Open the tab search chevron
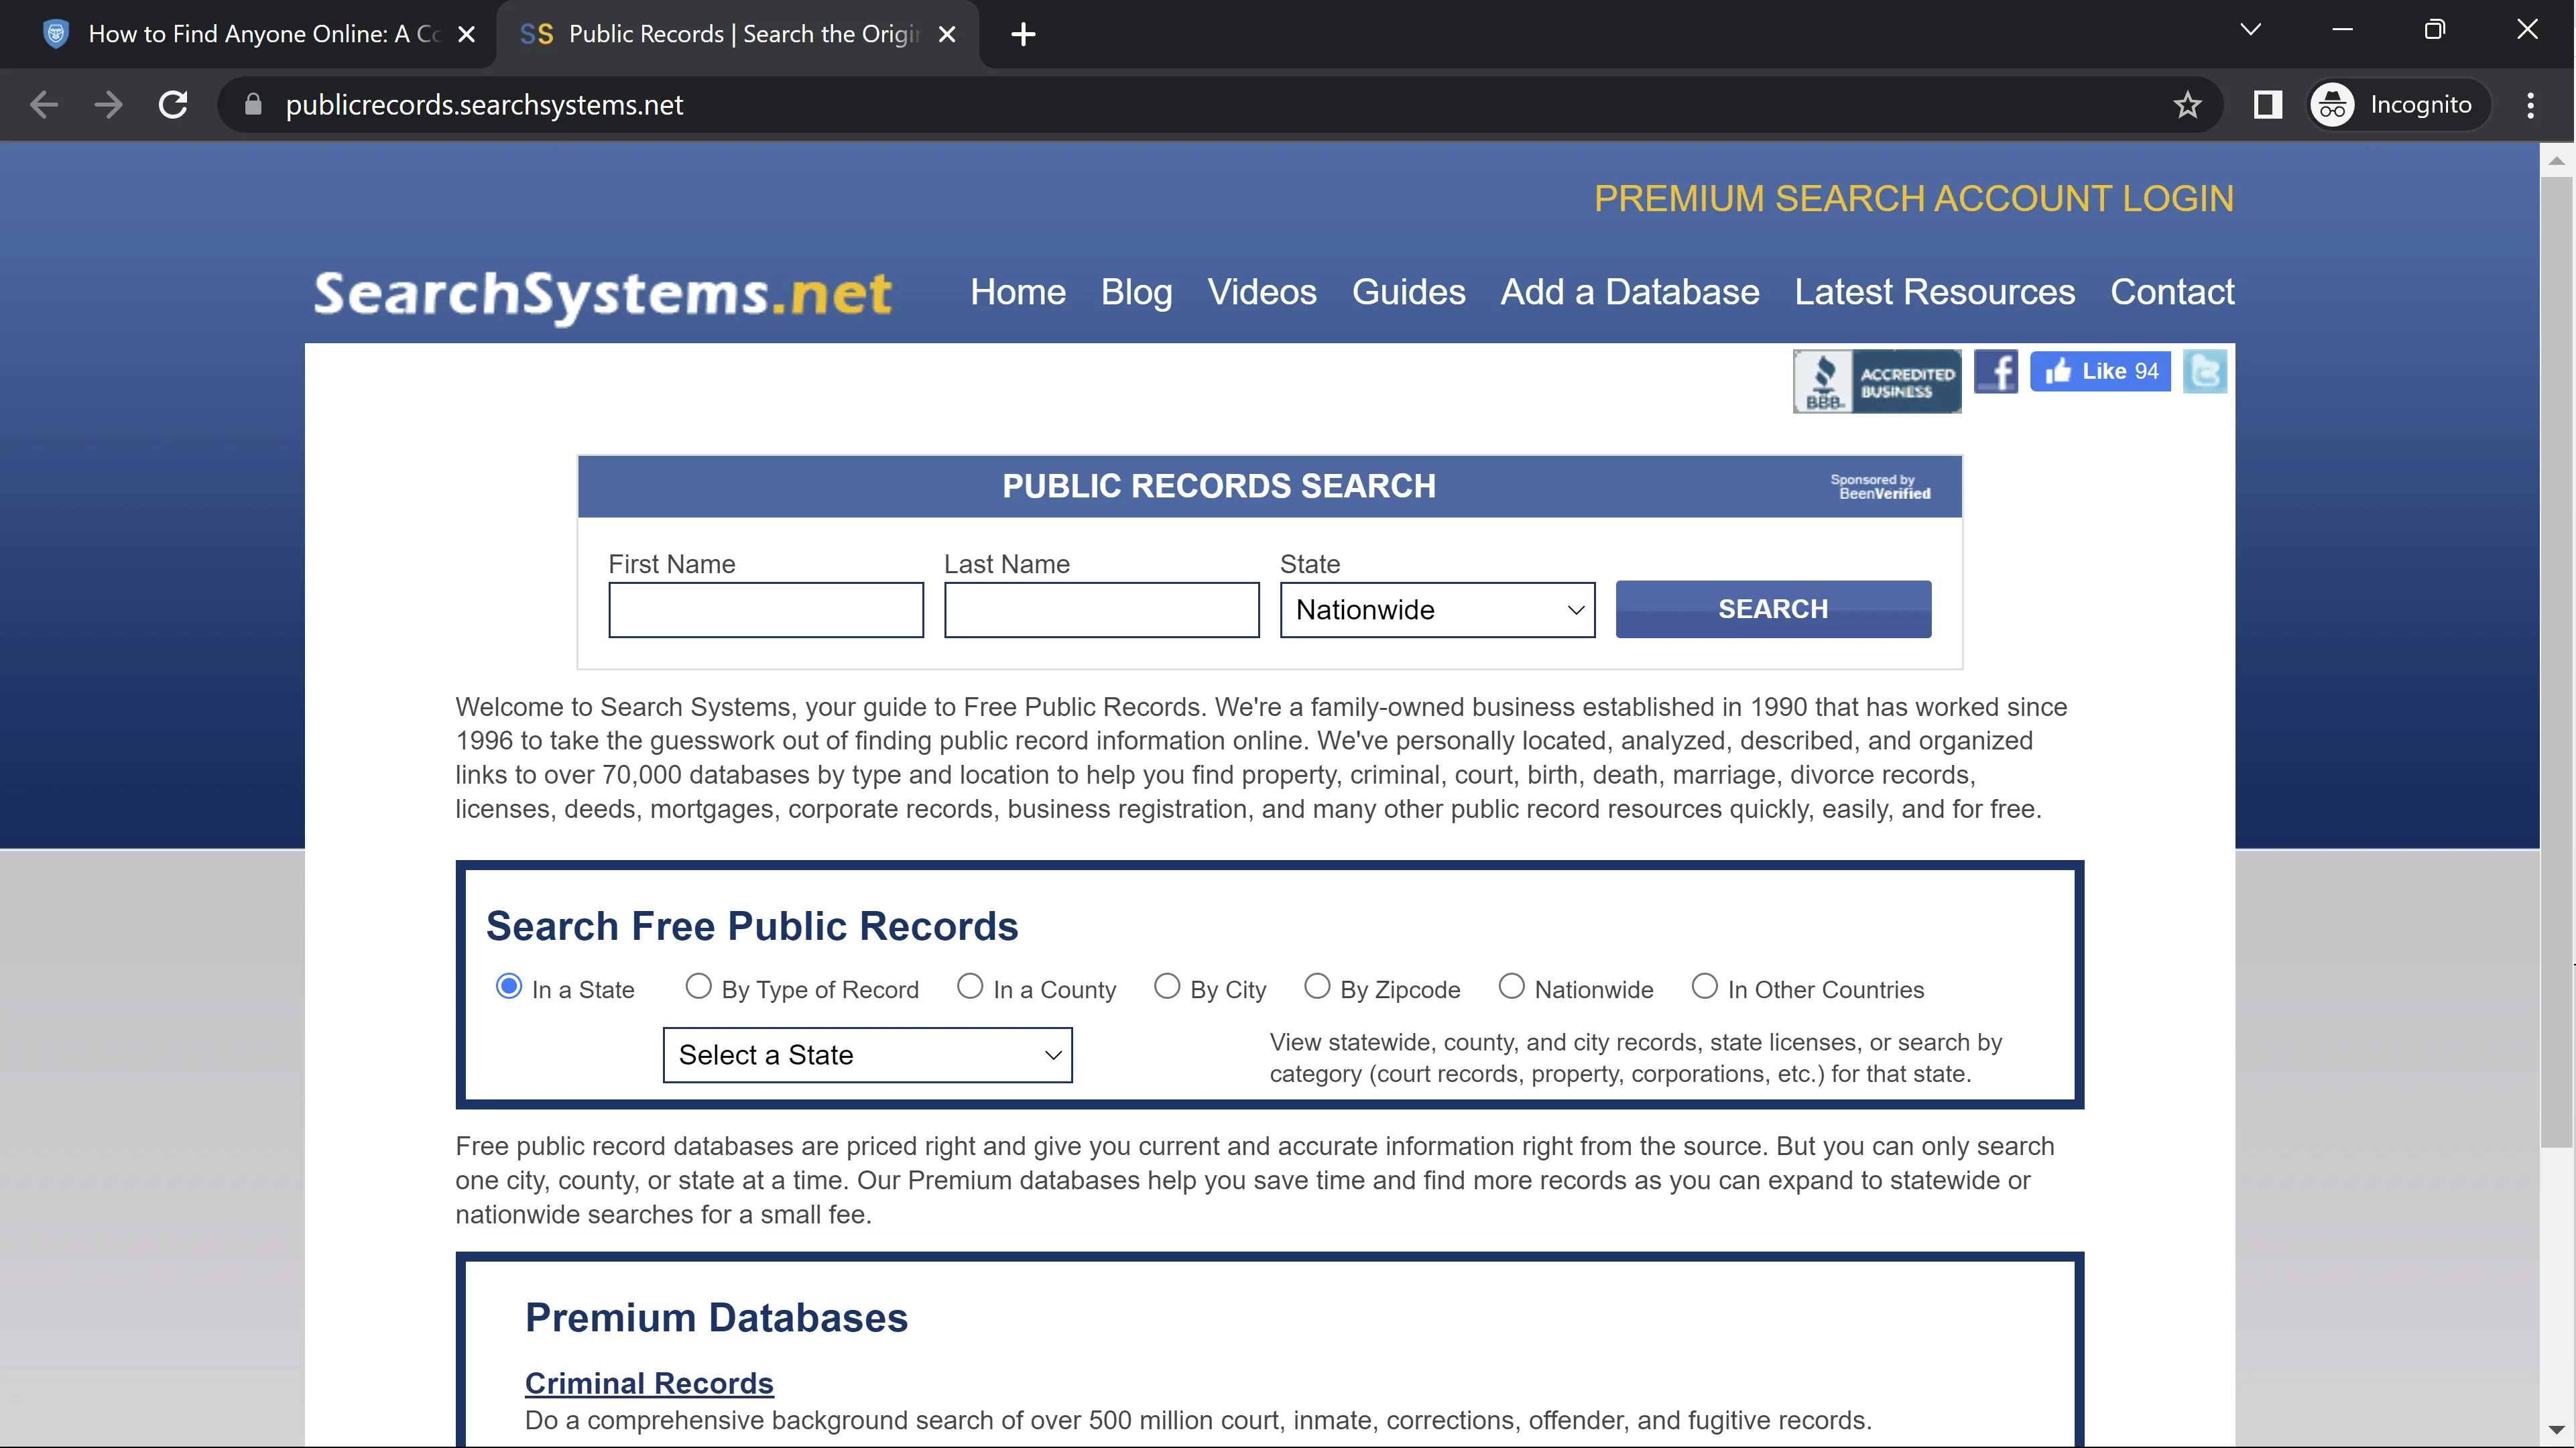Image resolution: width=2576 pixels, height=1448 pixels. click(x=2250, y=30)
